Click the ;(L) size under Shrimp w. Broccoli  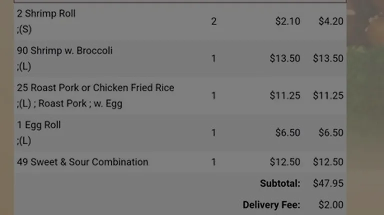[24, 66]
